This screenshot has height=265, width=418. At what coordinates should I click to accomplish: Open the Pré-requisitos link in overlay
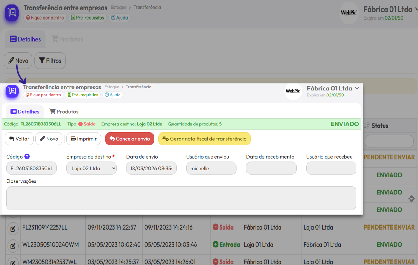tap(83, 95)
